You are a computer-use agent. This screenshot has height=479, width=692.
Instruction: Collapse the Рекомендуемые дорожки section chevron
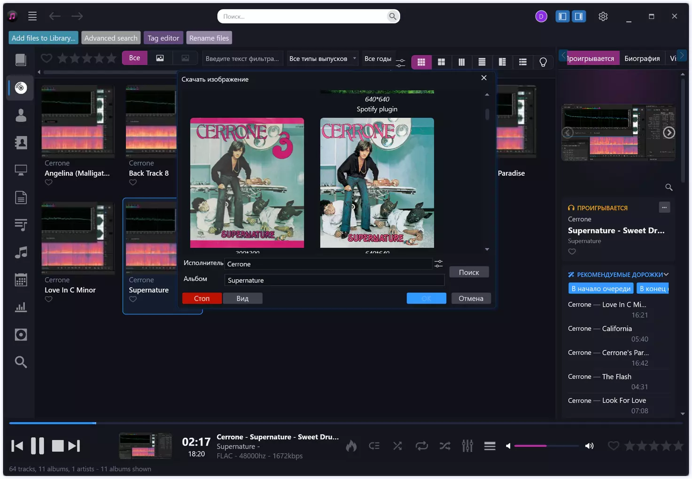pyautogui.click(x=666, y=274)
